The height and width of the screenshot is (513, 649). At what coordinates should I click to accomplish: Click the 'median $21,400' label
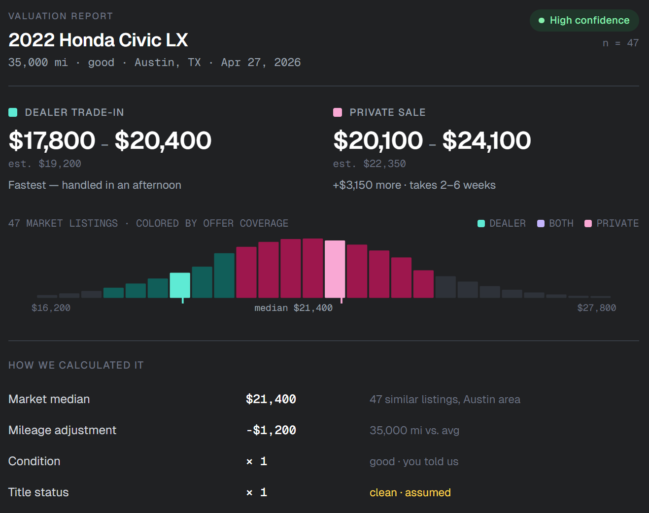293,308
